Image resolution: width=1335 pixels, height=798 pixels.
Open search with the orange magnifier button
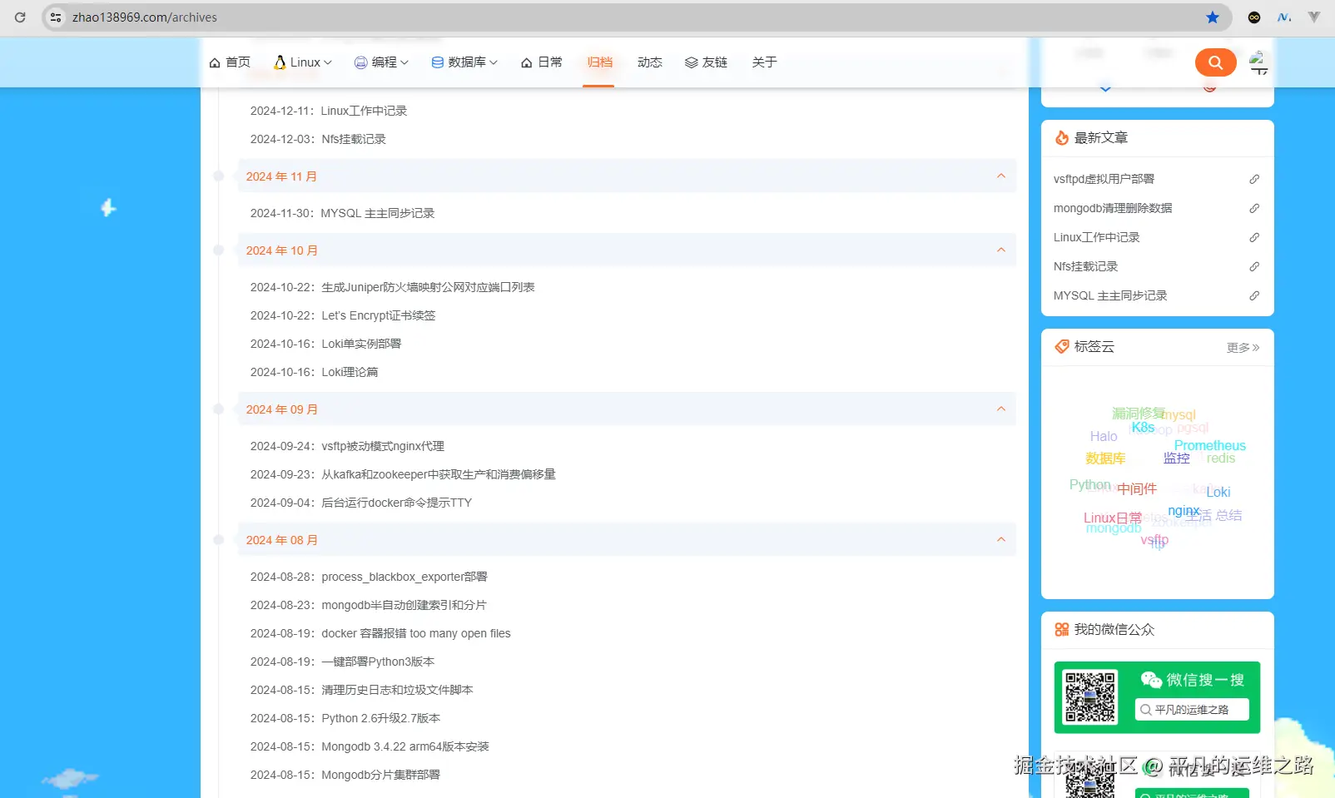point(1215,62)
